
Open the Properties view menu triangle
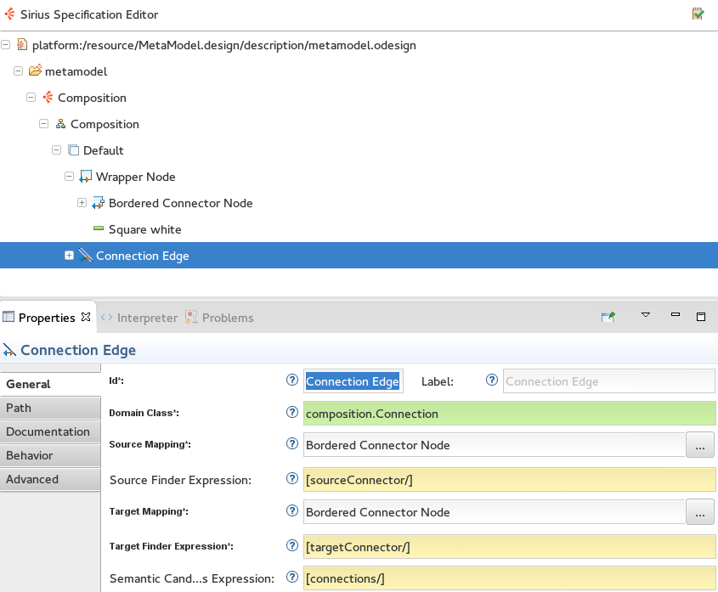(x=646, y=315)
